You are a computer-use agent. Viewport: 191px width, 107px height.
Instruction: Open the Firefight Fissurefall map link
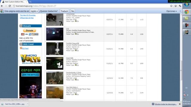(73, 43)
